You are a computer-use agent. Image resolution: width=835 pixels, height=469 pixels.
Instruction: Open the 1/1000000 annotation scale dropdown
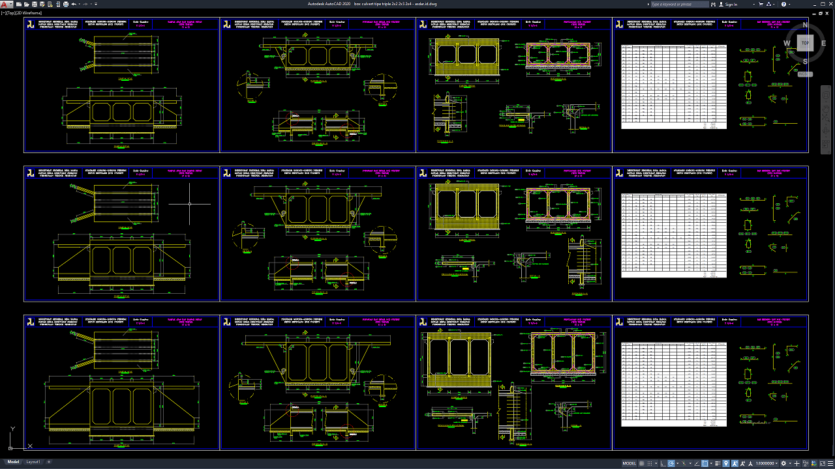point(767,463)
